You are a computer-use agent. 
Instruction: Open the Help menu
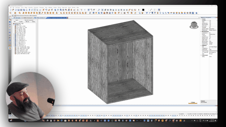pos(78,7)
